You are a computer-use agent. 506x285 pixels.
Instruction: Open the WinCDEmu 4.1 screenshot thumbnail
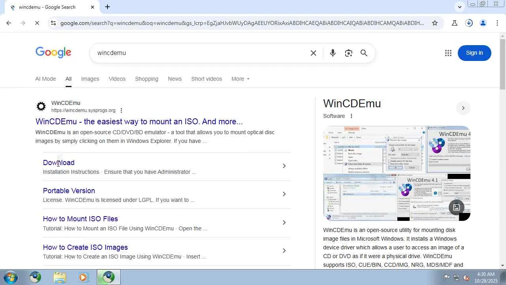tap(434, 198)
